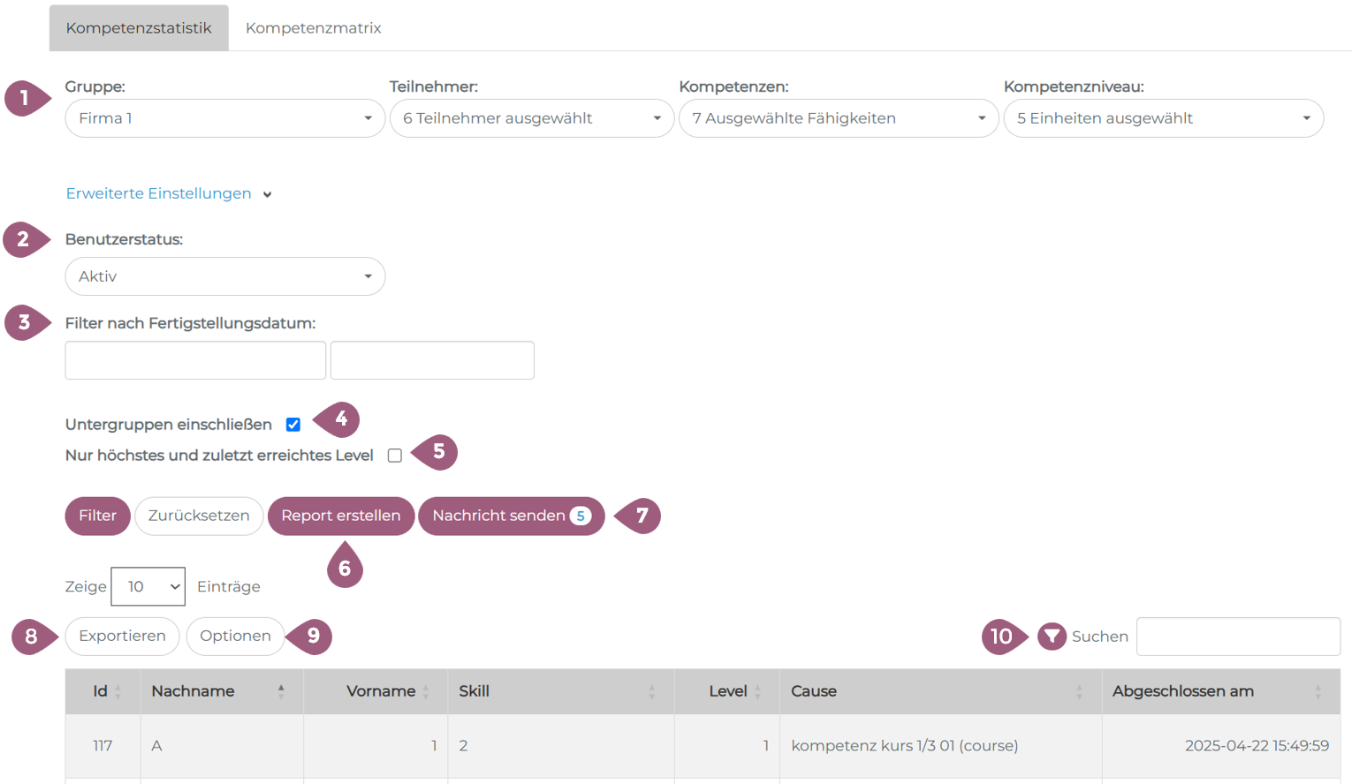
Task: Click the funnel filter icon beside Suchen
Action: [1052, 637]
